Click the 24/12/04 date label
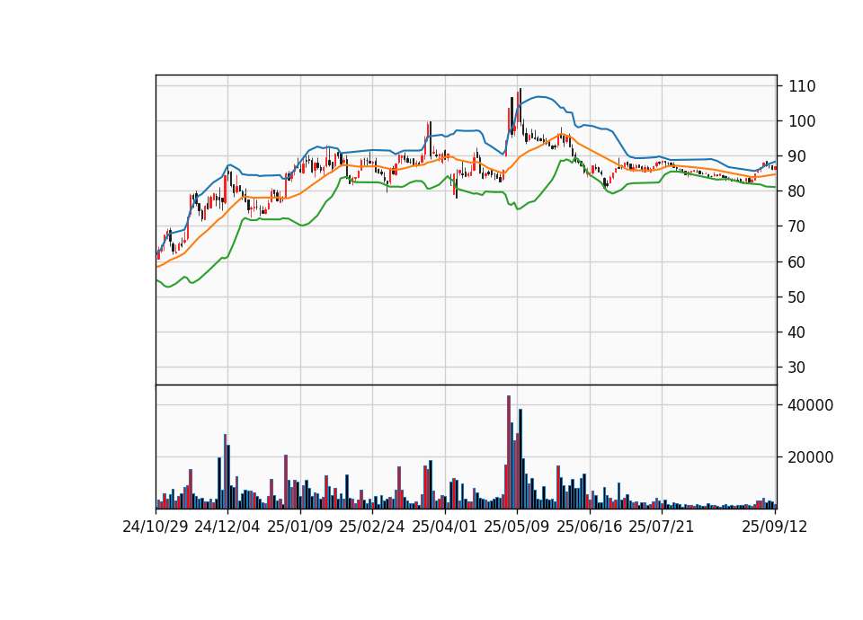 227,527
